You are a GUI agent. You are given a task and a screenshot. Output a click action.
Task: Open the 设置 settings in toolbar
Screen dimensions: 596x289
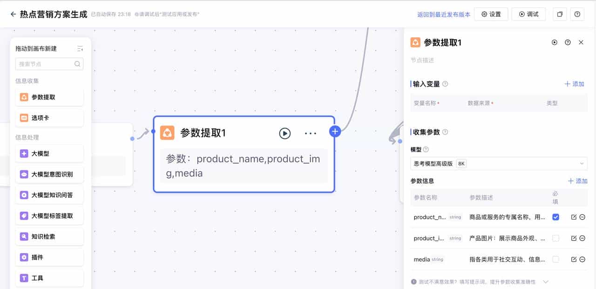491,14
